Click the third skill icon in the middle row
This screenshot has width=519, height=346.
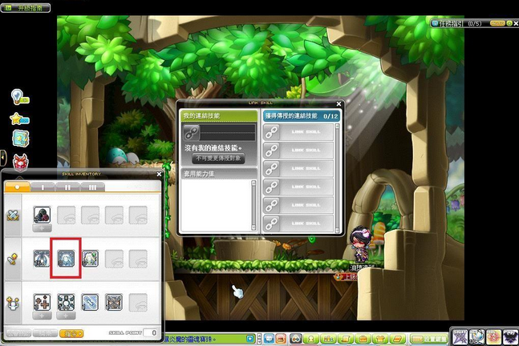[90, 258]
